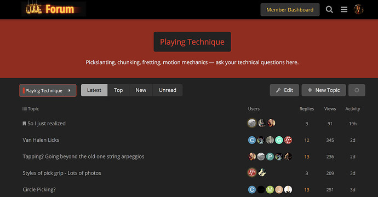The height and width of the screenshot is (197, 378).
Task: Click reply count 13 in Circle Picking row
Action: 307,190
